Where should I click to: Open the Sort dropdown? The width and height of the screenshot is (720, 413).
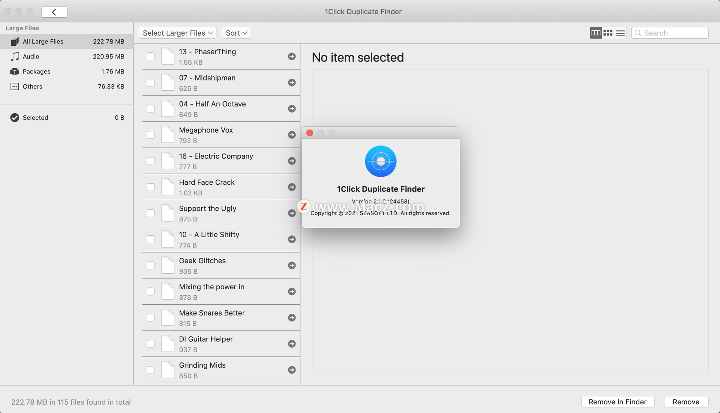click(x=236, y=33)
